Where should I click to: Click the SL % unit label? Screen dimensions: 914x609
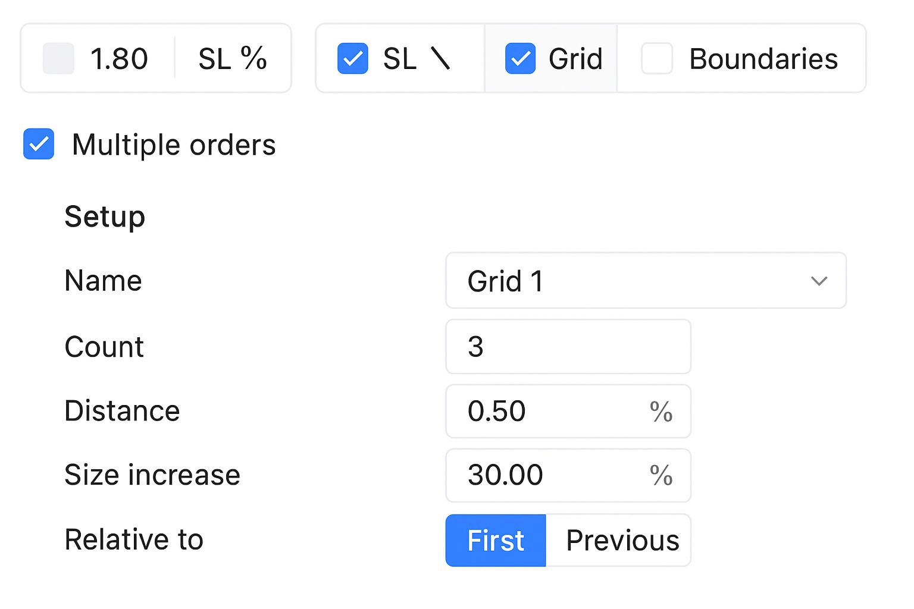(233, 59)
